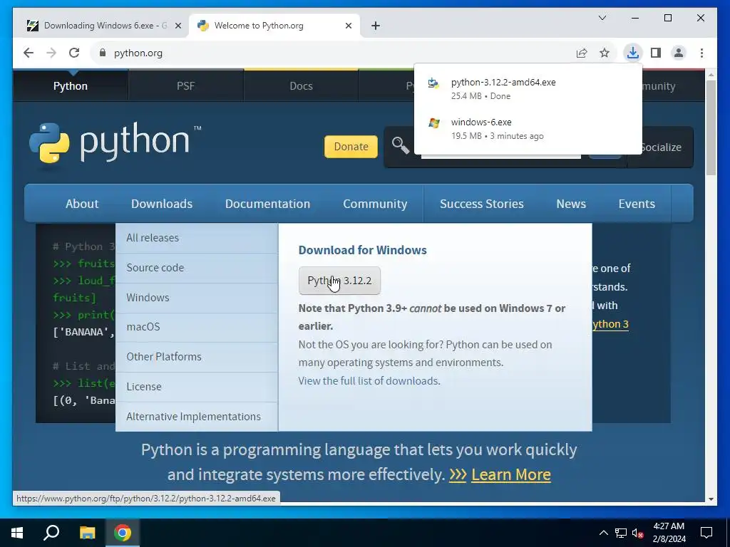This screenshot has height=547, width=730.
Task: Open the Windows notification center
Action: pos(706,533)
